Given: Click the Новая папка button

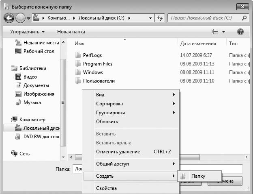Looking at the screenshot, I should coord(71,32).
